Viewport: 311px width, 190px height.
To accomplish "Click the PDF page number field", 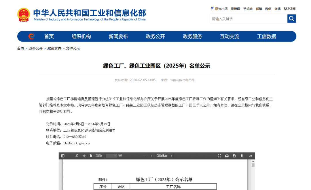I will point(111,156).
